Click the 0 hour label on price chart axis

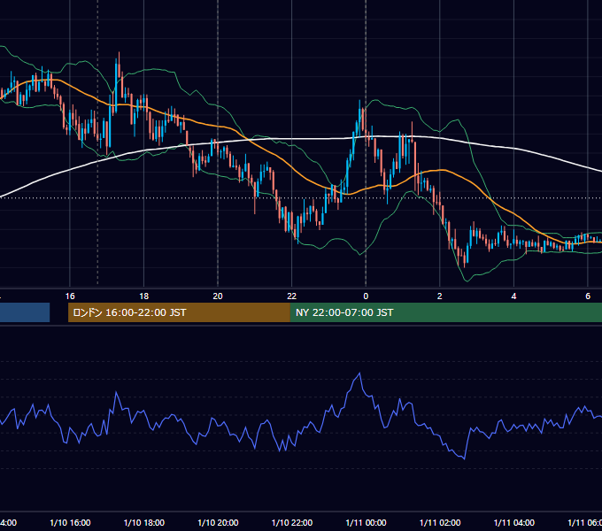pyautogui.click(x=366, y=296)
